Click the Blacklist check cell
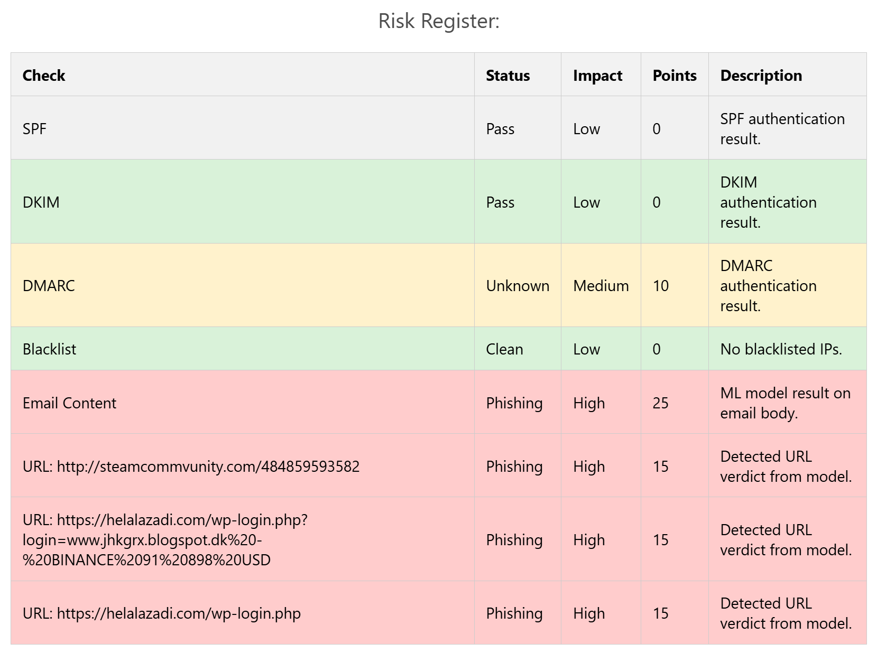 coord(49,349)
